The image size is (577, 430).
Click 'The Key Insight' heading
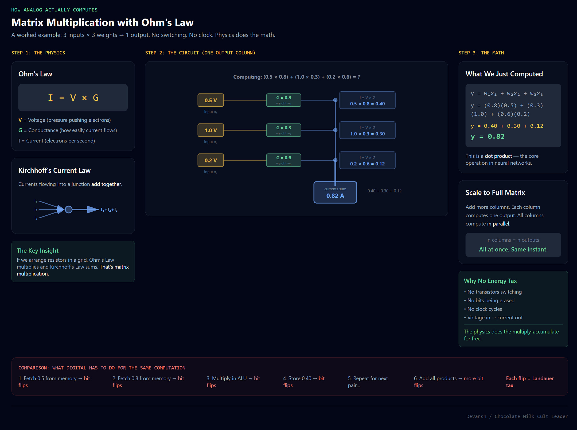click(38, 250)
